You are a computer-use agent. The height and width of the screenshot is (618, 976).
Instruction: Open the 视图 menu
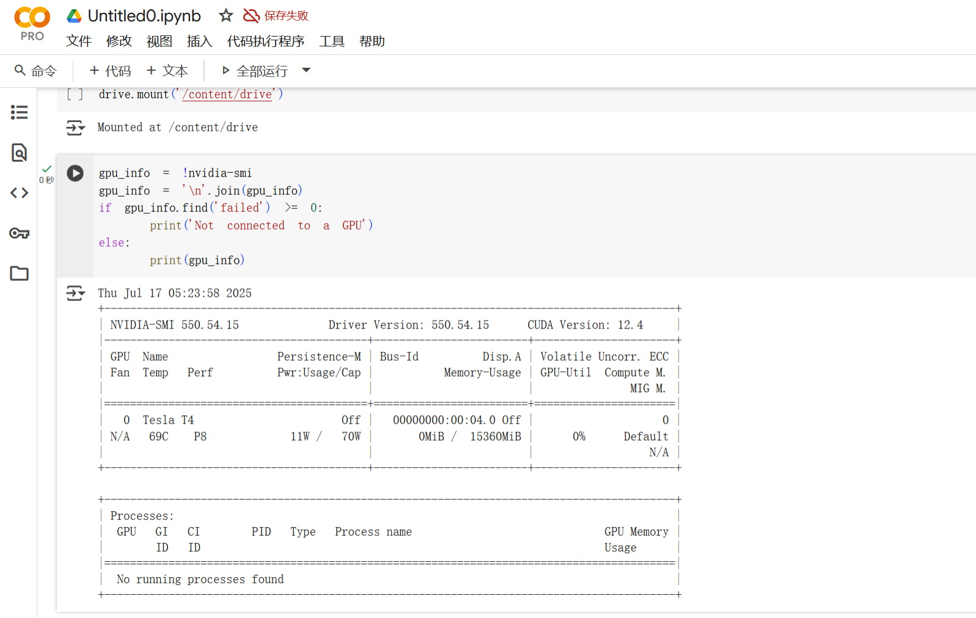tap(160, 41)
